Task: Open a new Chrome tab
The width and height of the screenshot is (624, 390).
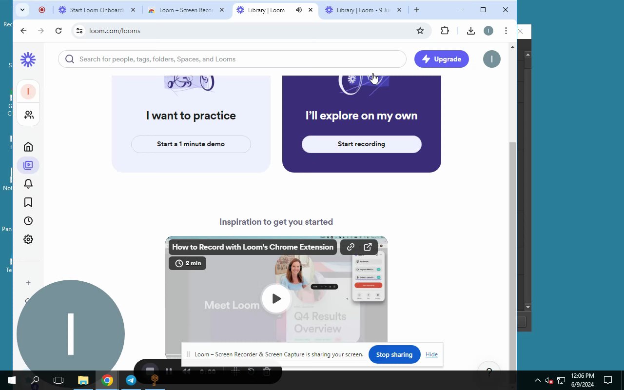Action: pyautogui.click(x=417, y=10)
